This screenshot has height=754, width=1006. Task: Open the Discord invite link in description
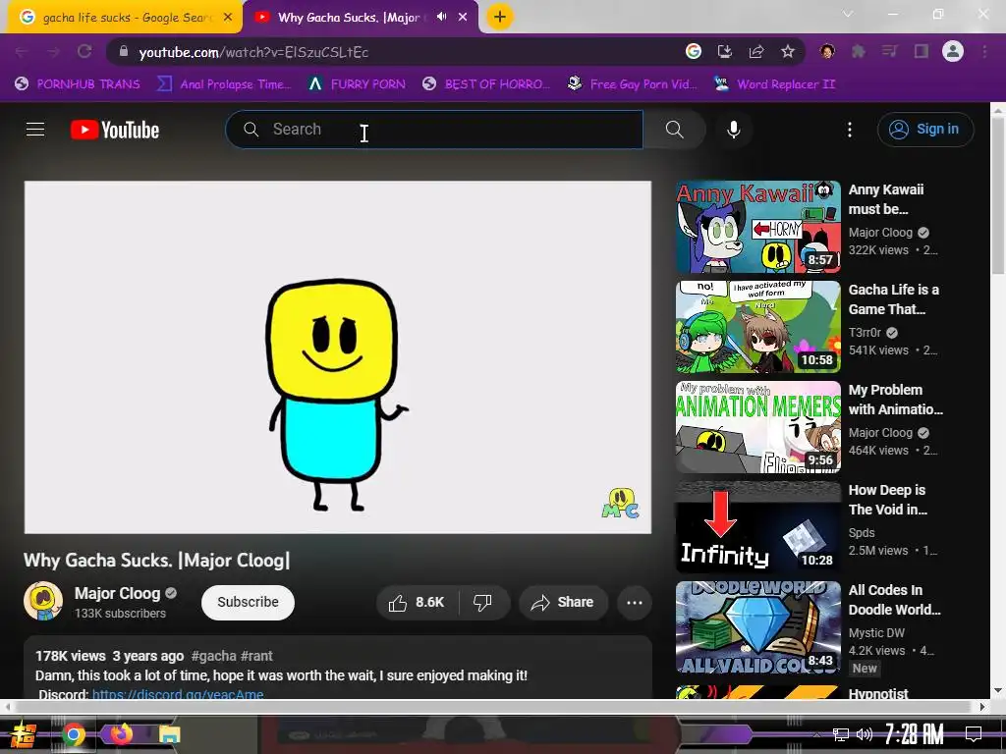tap(178, 694)
